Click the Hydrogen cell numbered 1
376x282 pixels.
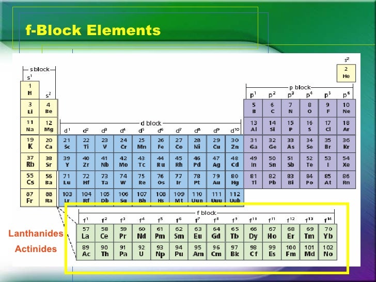click(x=30, y=90)
